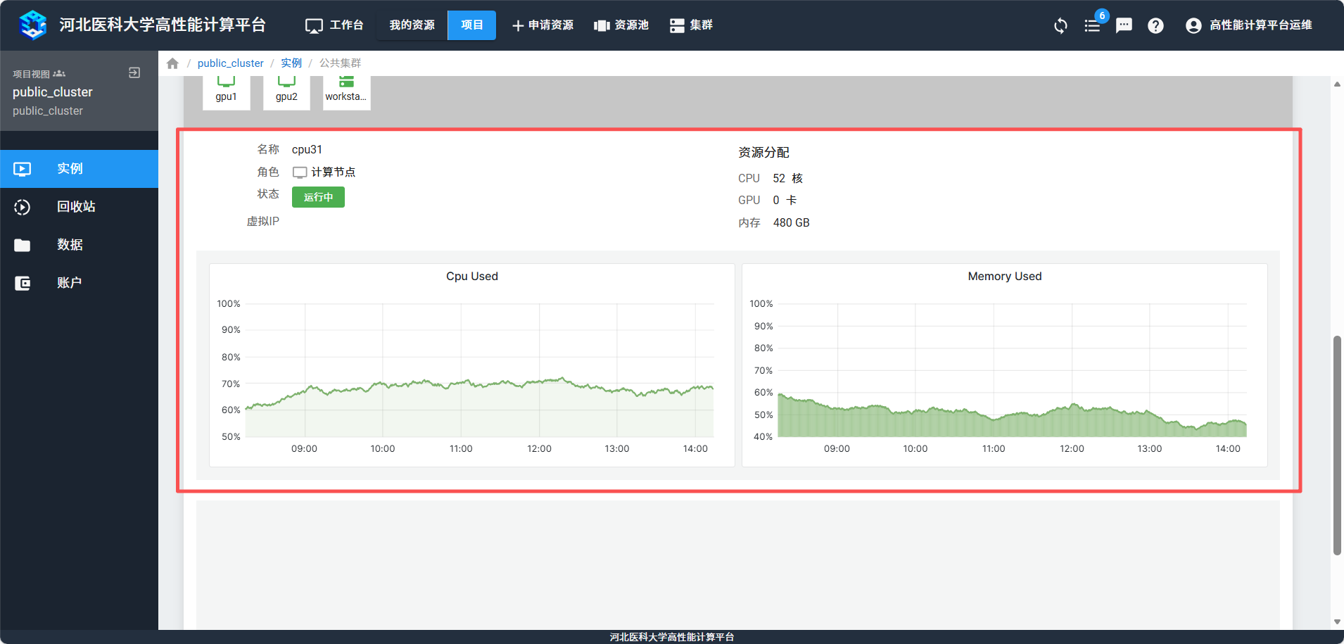
Task: Open user account menu 高性能计算平台运维
Action: [x=1249, y=25]
